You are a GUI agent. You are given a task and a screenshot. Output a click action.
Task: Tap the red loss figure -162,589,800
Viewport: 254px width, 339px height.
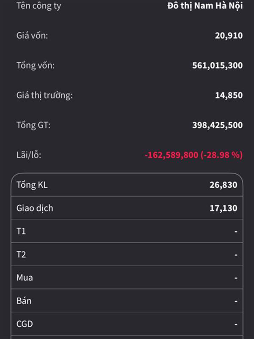coord(171,155)
